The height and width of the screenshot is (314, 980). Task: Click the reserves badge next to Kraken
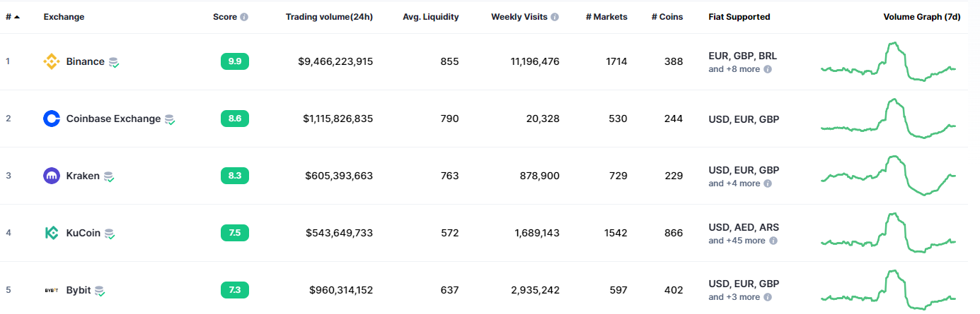[x=108, y=176]
